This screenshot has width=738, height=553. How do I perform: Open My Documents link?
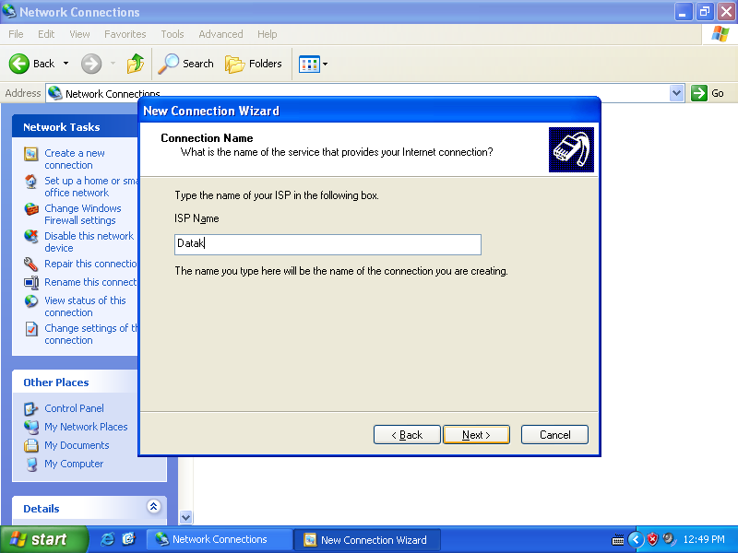click(x=77, y=445)
